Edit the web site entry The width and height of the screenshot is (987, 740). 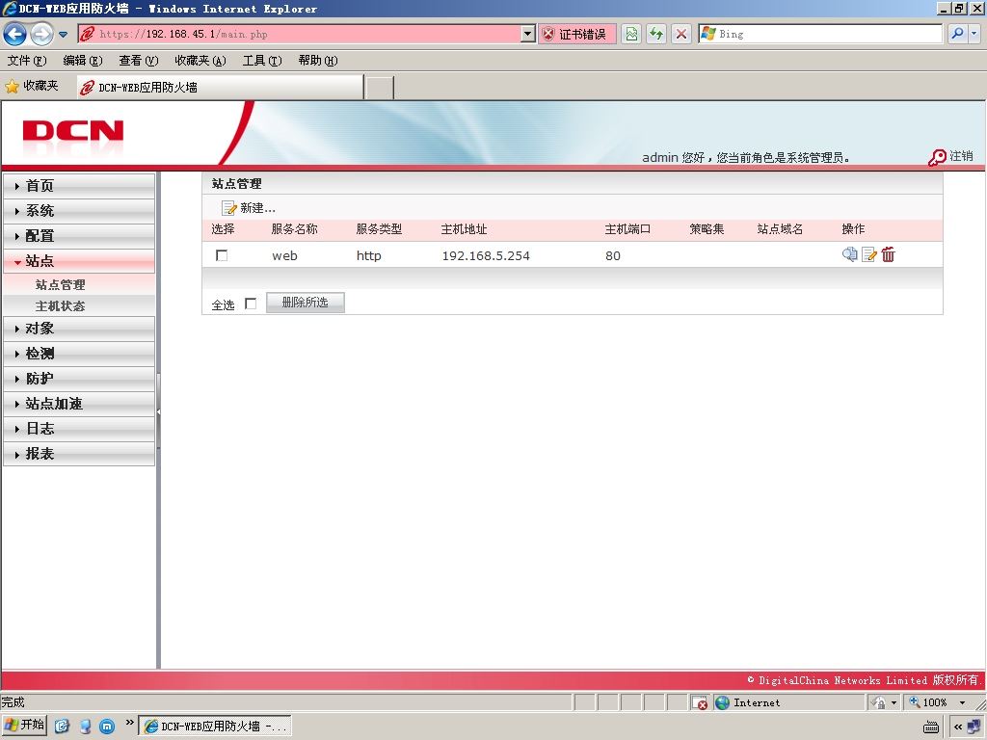pyautogui.click(x=869, y=254)
